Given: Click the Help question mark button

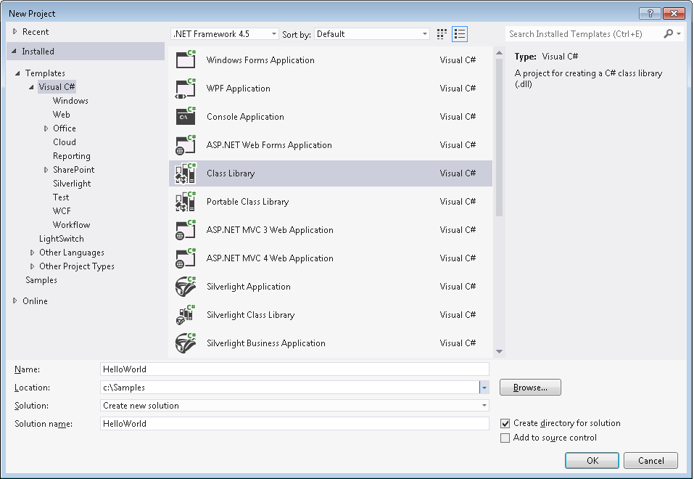Looking at the screenshot, I should [650, 13].
